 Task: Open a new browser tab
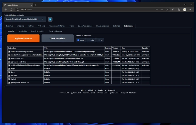pos(35,5)
